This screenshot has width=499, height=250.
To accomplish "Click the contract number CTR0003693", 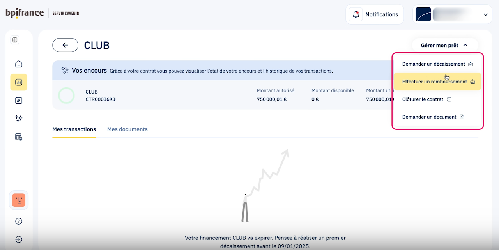I will click(x=101, y=99).
